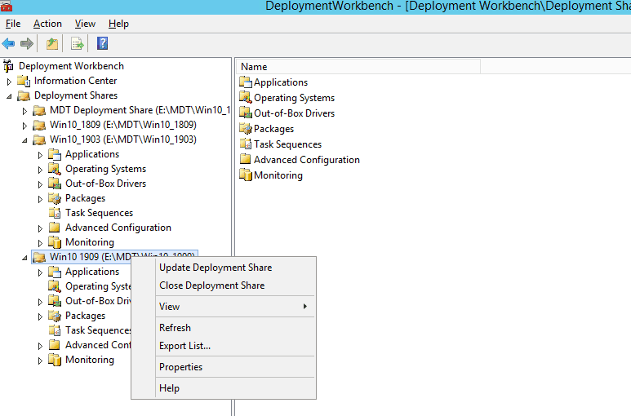The image size is (631, 416).
Task: Expand Advanced Configuration under Win10_1903
Action: pos(40,228)
